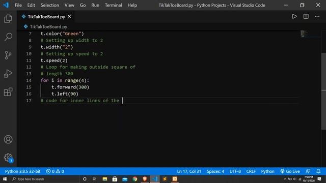Click the for i in range(4): line
The height and width of the screenshot is (183, 326).
tap(65, 80)
